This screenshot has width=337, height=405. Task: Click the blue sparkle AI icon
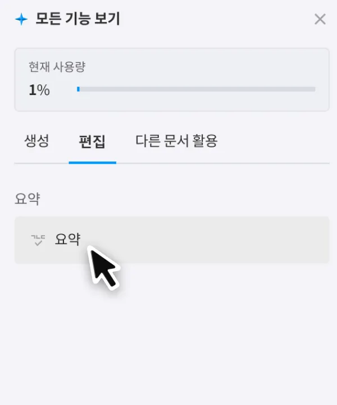[21, 19]
